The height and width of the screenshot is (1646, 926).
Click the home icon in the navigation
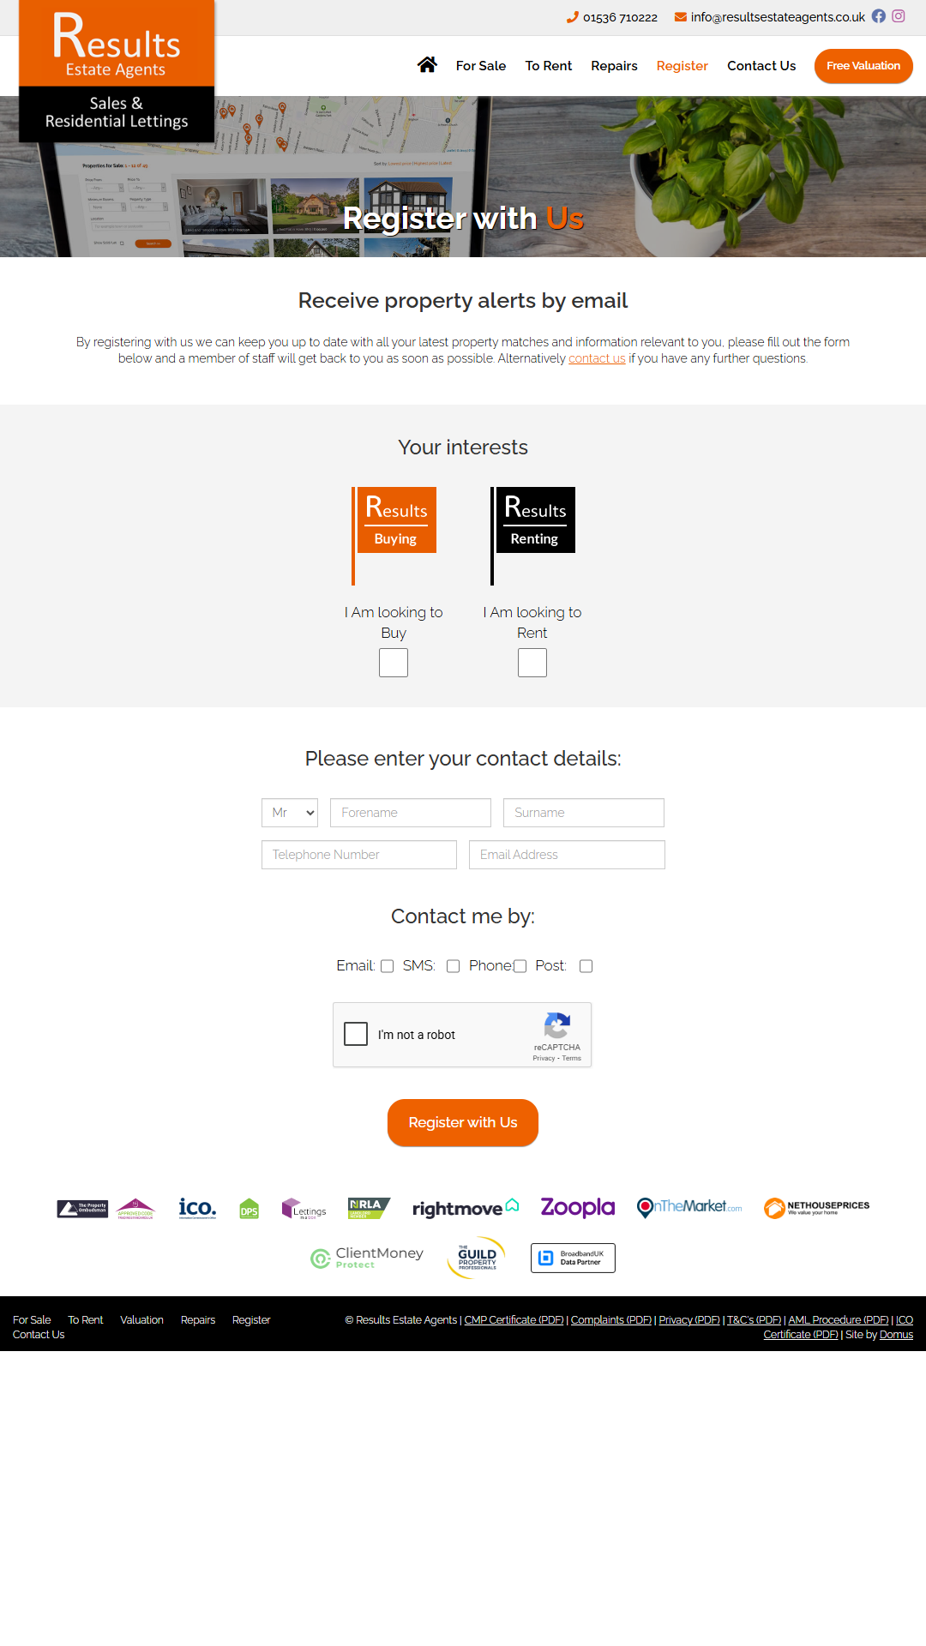(427, 65)
